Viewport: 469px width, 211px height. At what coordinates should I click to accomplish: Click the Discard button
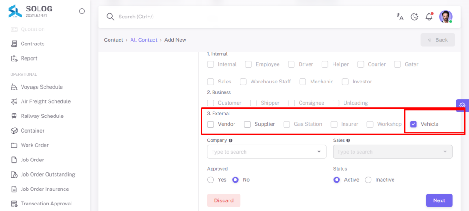pyautogui.click(x=224, y=200)
